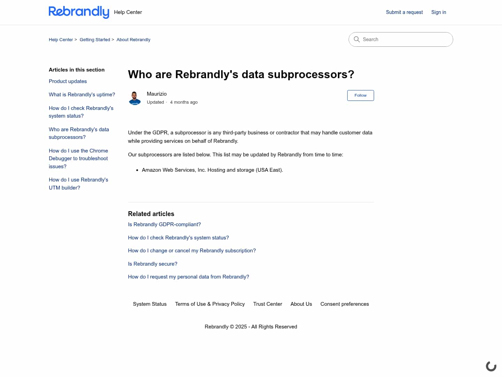Open Trust Center footer link
This screenshot has height=377, width=502.
pyautogui.click(x=267, y=304)
